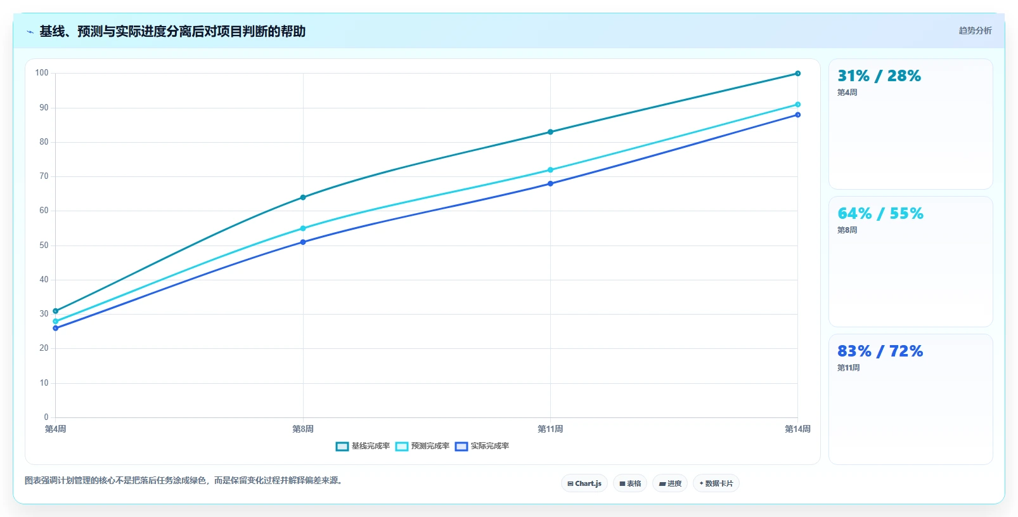Click the chart title 基线、预测与实际进度分离后对项目判断的帮助
This screenshot has height=517, width=1018.
172,31
